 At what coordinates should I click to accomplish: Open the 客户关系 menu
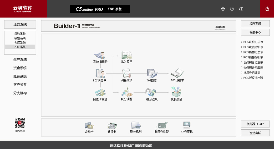(x=20, y=85)
